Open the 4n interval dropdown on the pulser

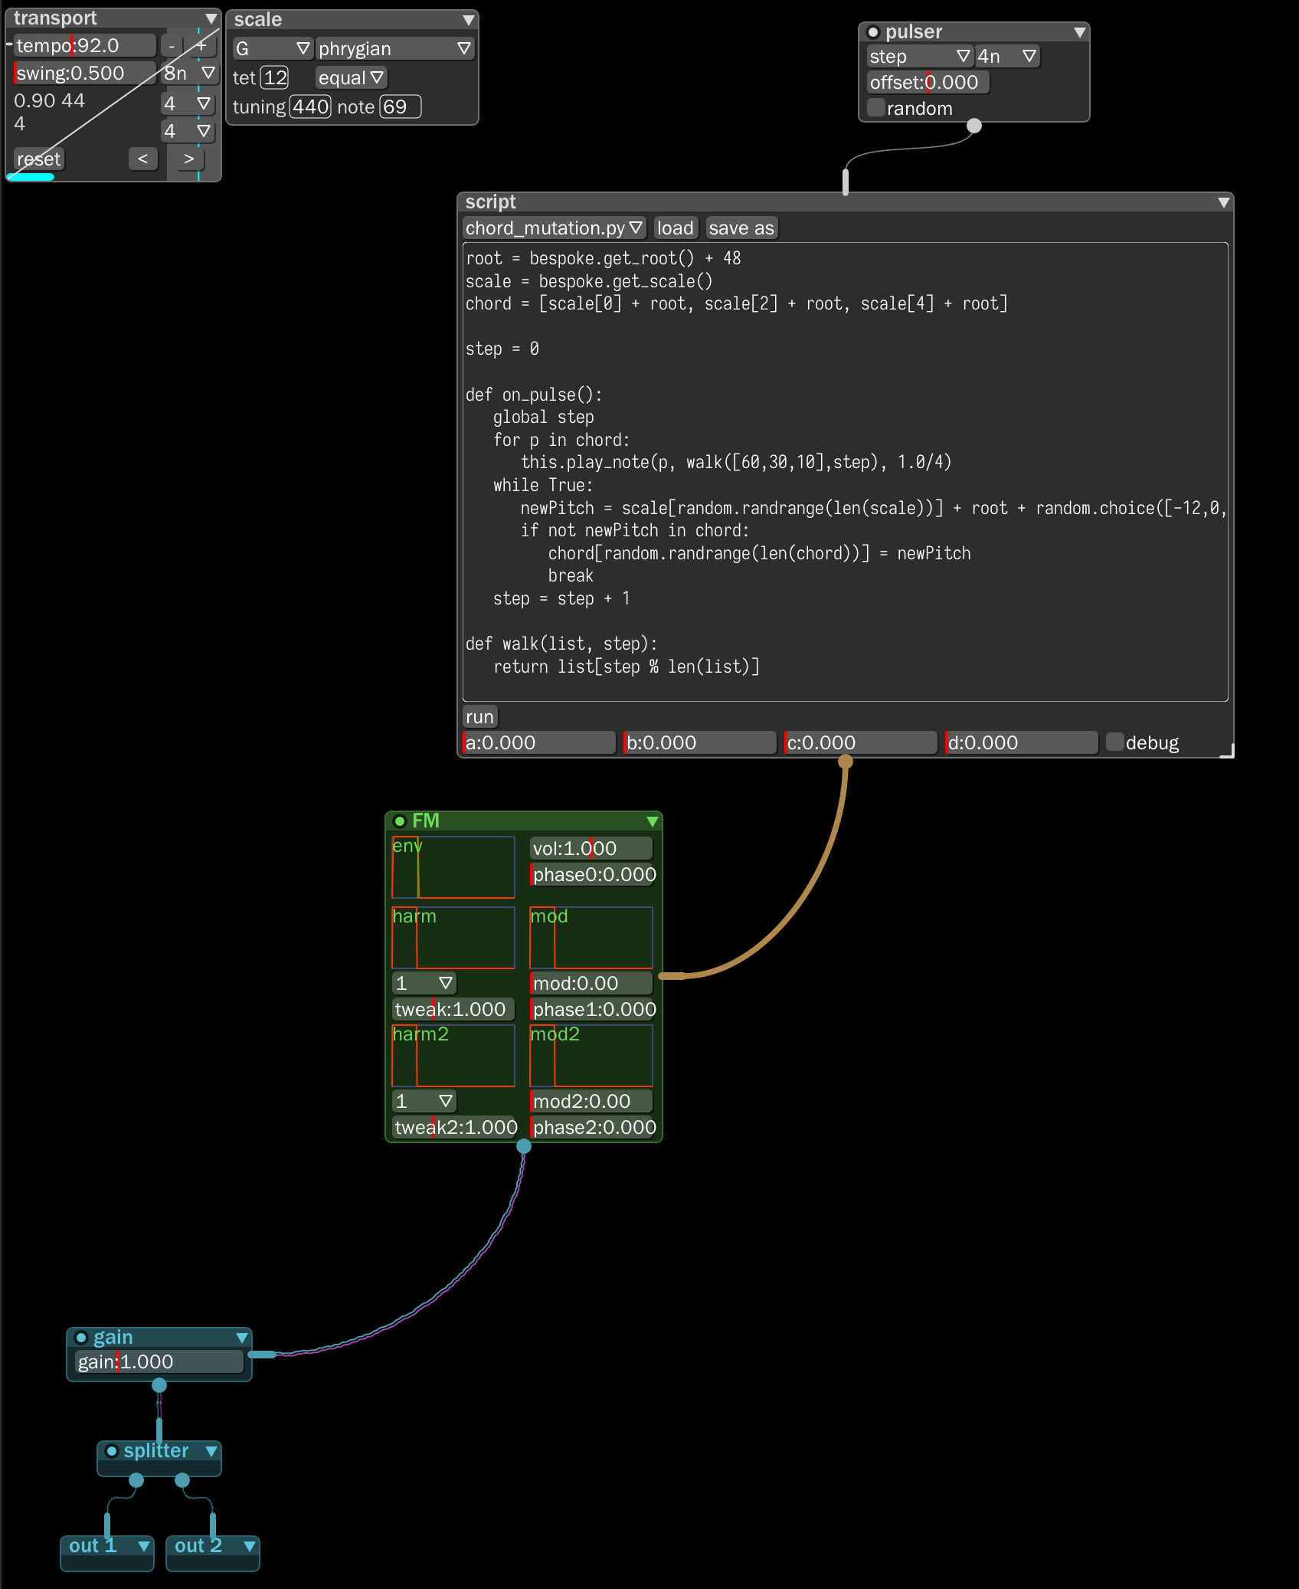coord(1006,56)
